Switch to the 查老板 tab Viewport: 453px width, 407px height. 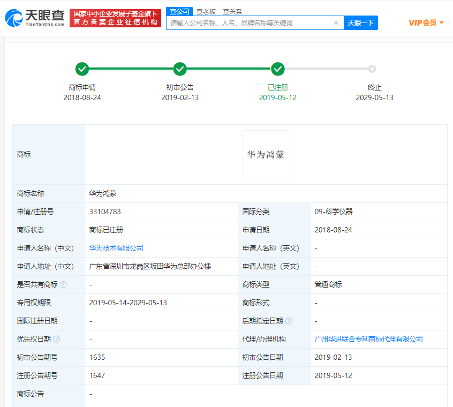(x=206, y=11)
